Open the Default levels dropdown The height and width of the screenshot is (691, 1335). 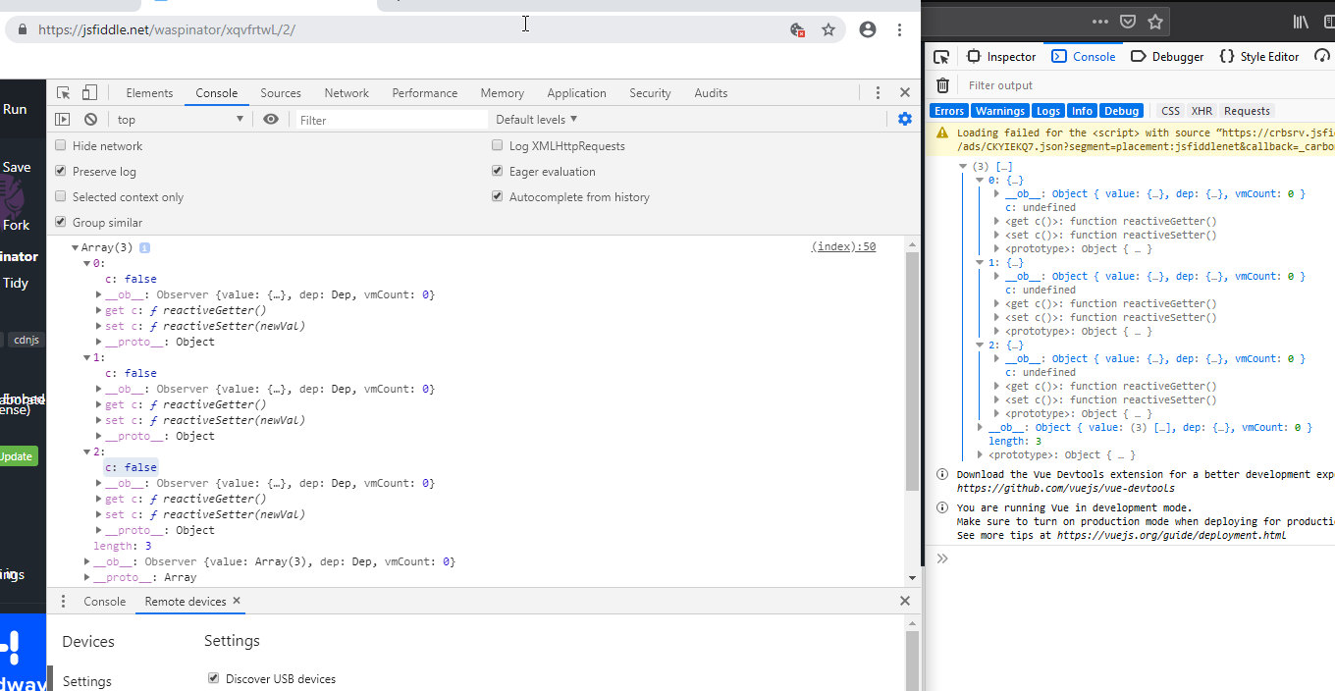click(537, 119)
